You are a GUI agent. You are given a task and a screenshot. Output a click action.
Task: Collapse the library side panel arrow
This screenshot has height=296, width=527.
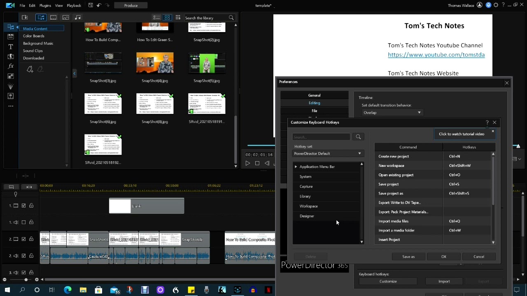point(75,74)
